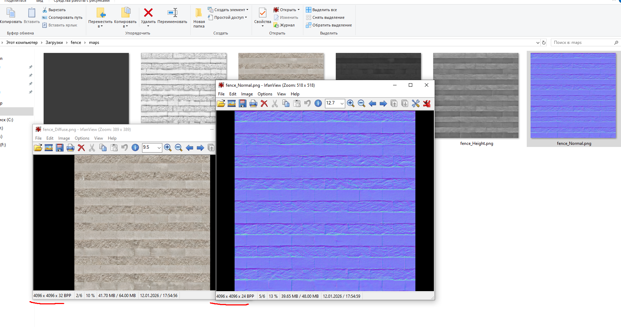
Task: Click Print icon in fence_Normal IrfanView toolbar
Action: [253, 103]
